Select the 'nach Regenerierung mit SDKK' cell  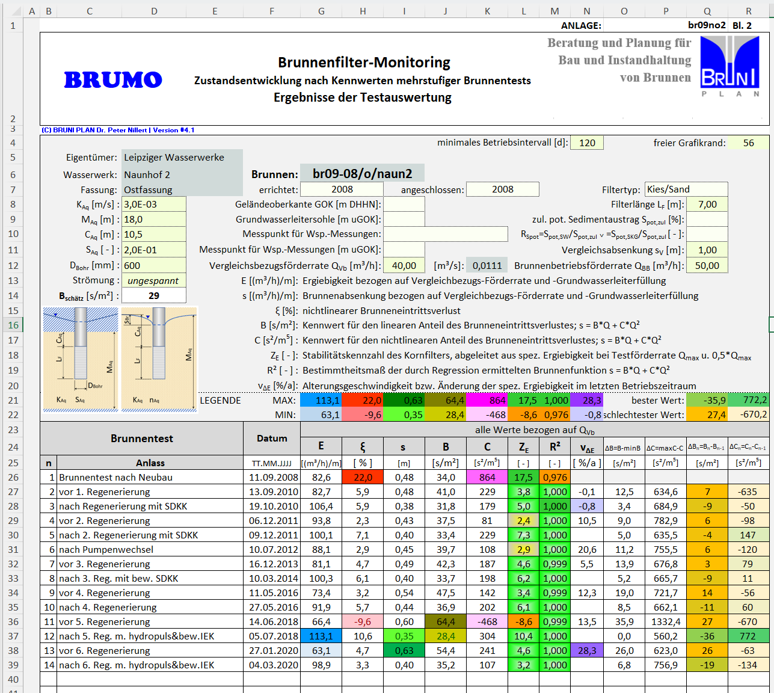(x=150, y=506)
